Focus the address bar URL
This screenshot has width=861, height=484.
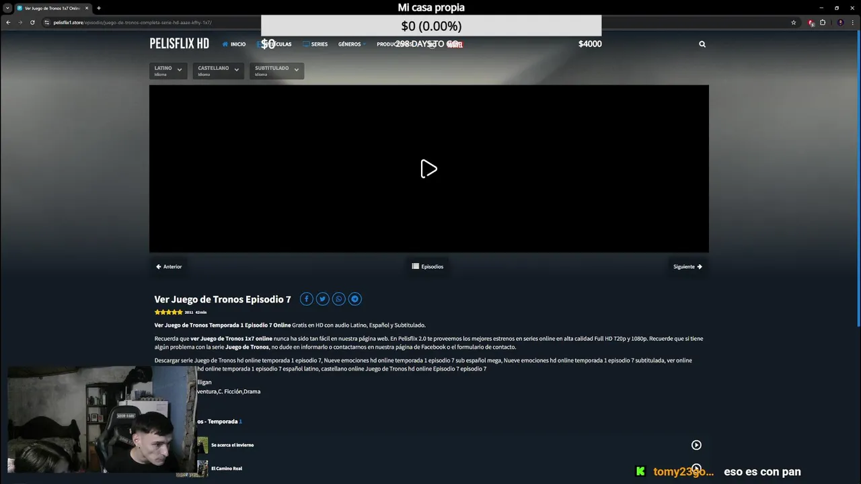(x=133, y=22)
